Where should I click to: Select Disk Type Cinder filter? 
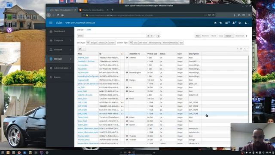[x=112, y=43]
